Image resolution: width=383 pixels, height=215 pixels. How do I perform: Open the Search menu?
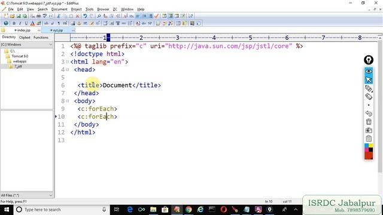point(42,10)
